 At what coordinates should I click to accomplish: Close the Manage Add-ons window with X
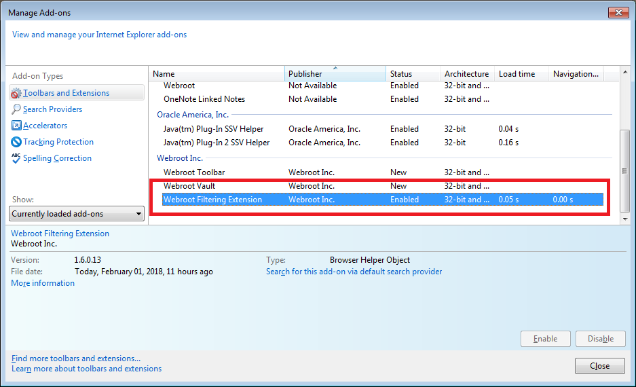[618, 13]
